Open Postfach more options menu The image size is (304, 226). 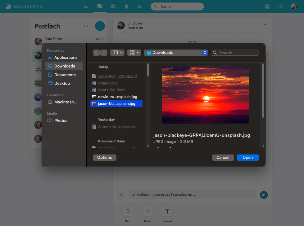(x=86, y=26)
